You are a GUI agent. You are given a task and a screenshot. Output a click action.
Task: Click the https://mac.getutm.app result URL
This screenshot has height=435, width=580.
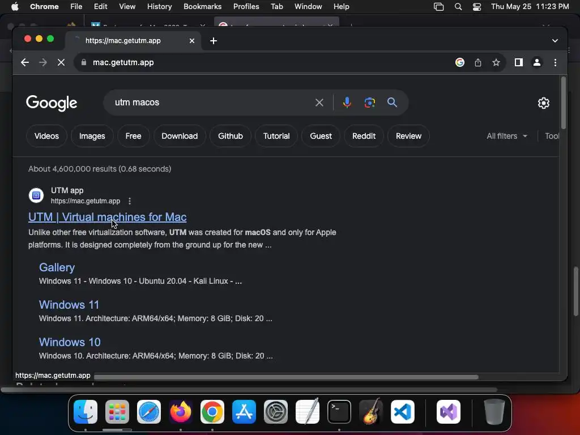pyautogui.click(x=86, y=201)
